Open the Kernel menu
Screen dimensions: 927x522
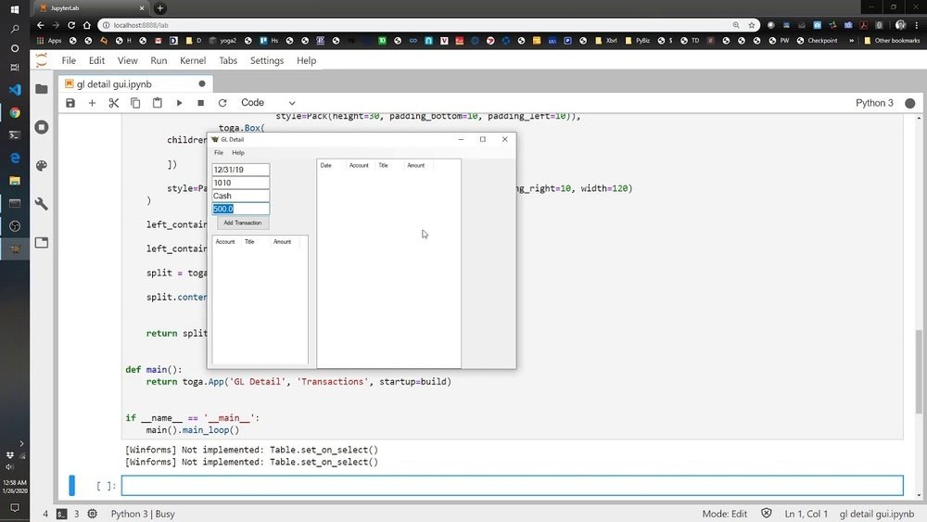click(x=193, y=60)
